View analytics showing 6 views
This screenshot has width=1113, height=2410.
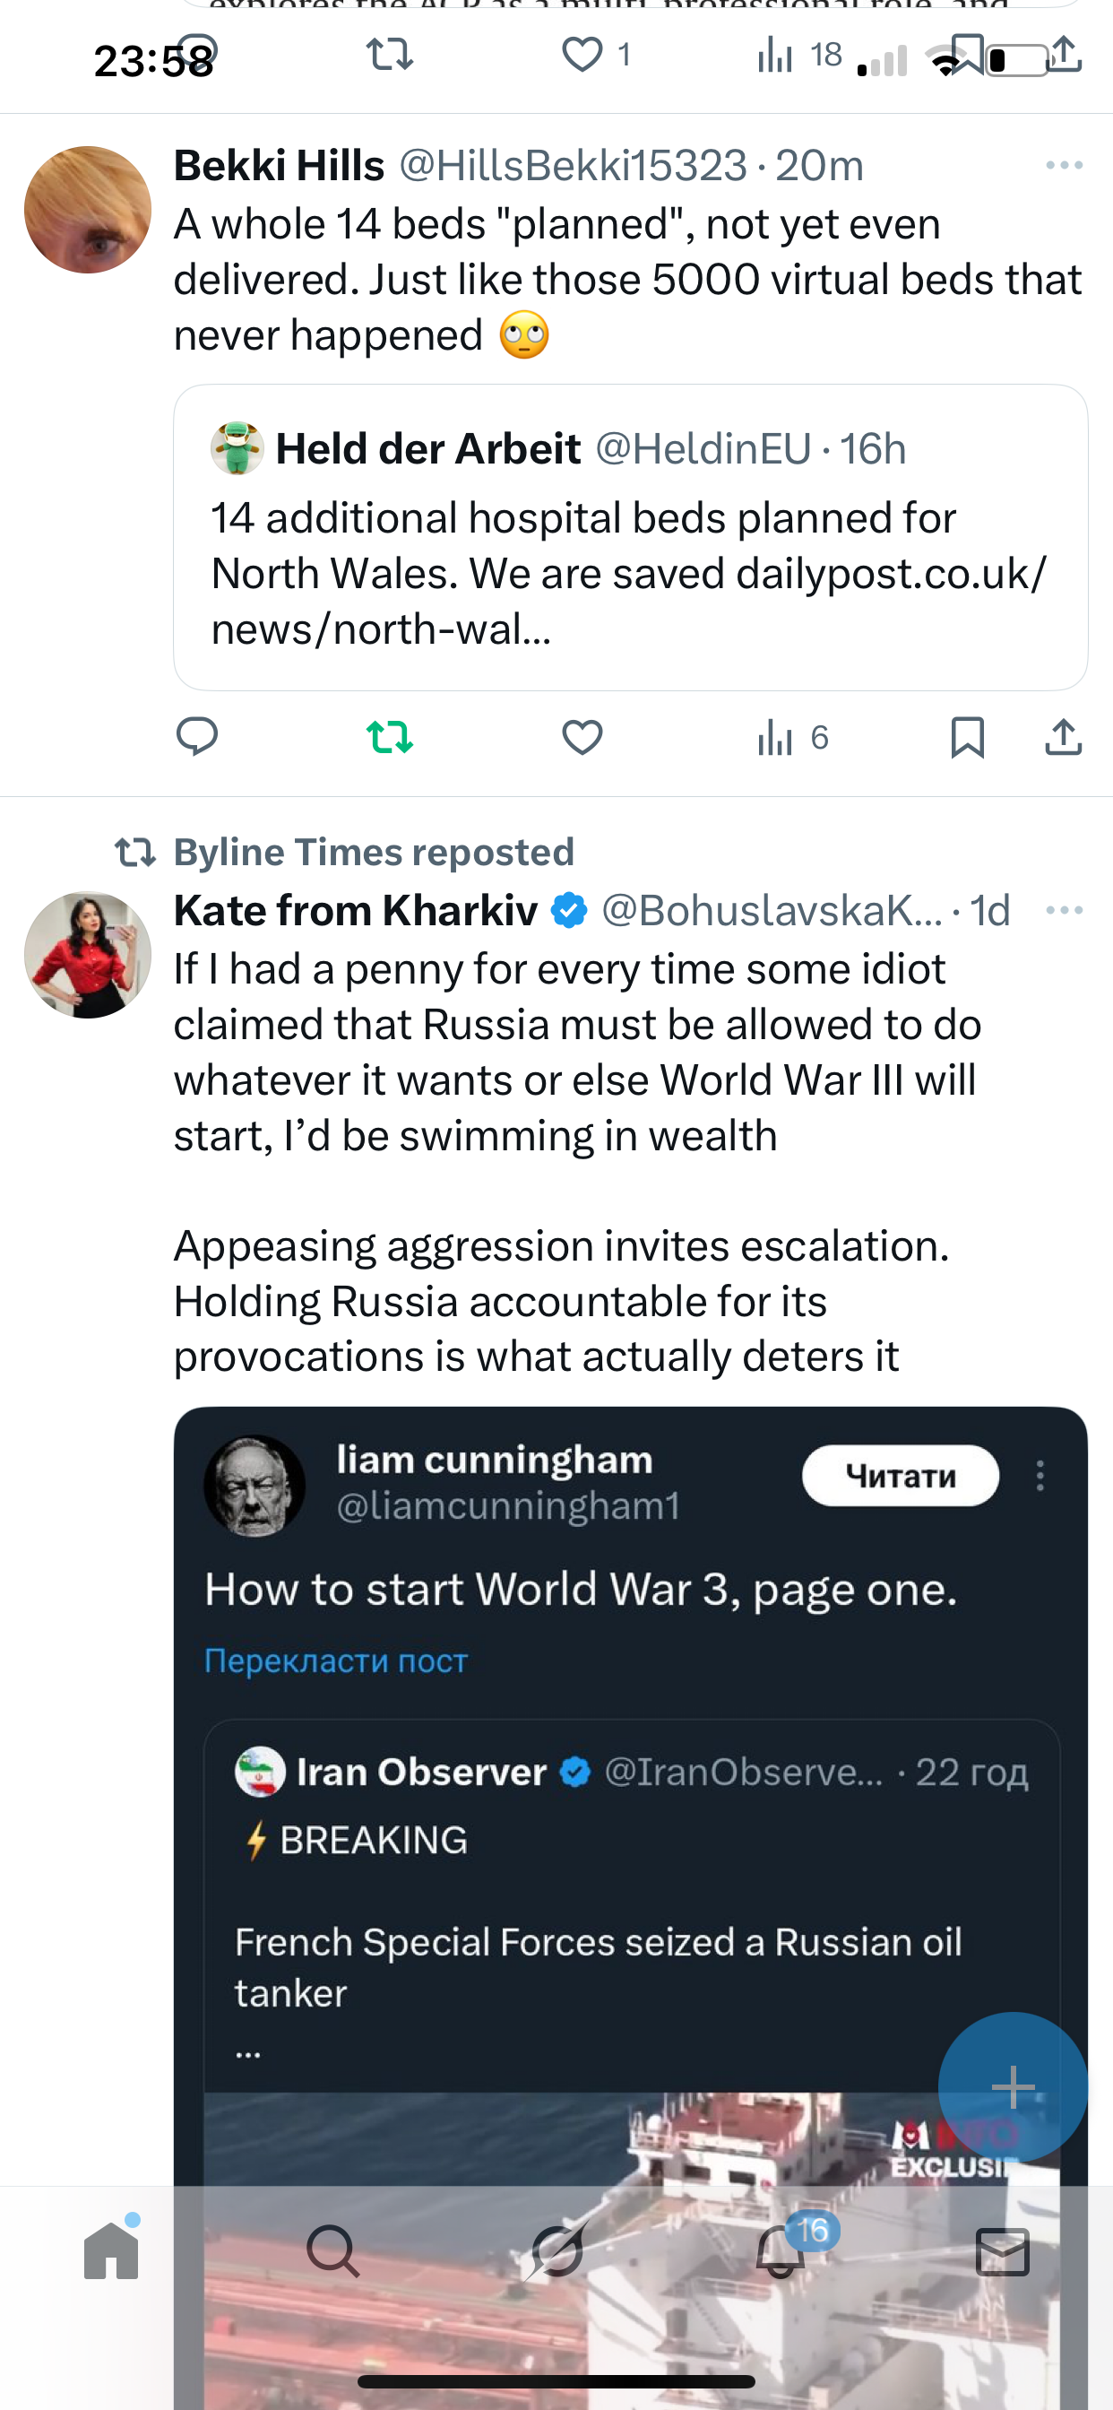click(792, 737)
